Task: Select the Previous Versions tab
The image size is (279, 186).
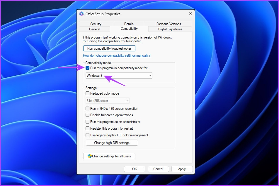Action: pyautogui.click(x=169, y=24)
